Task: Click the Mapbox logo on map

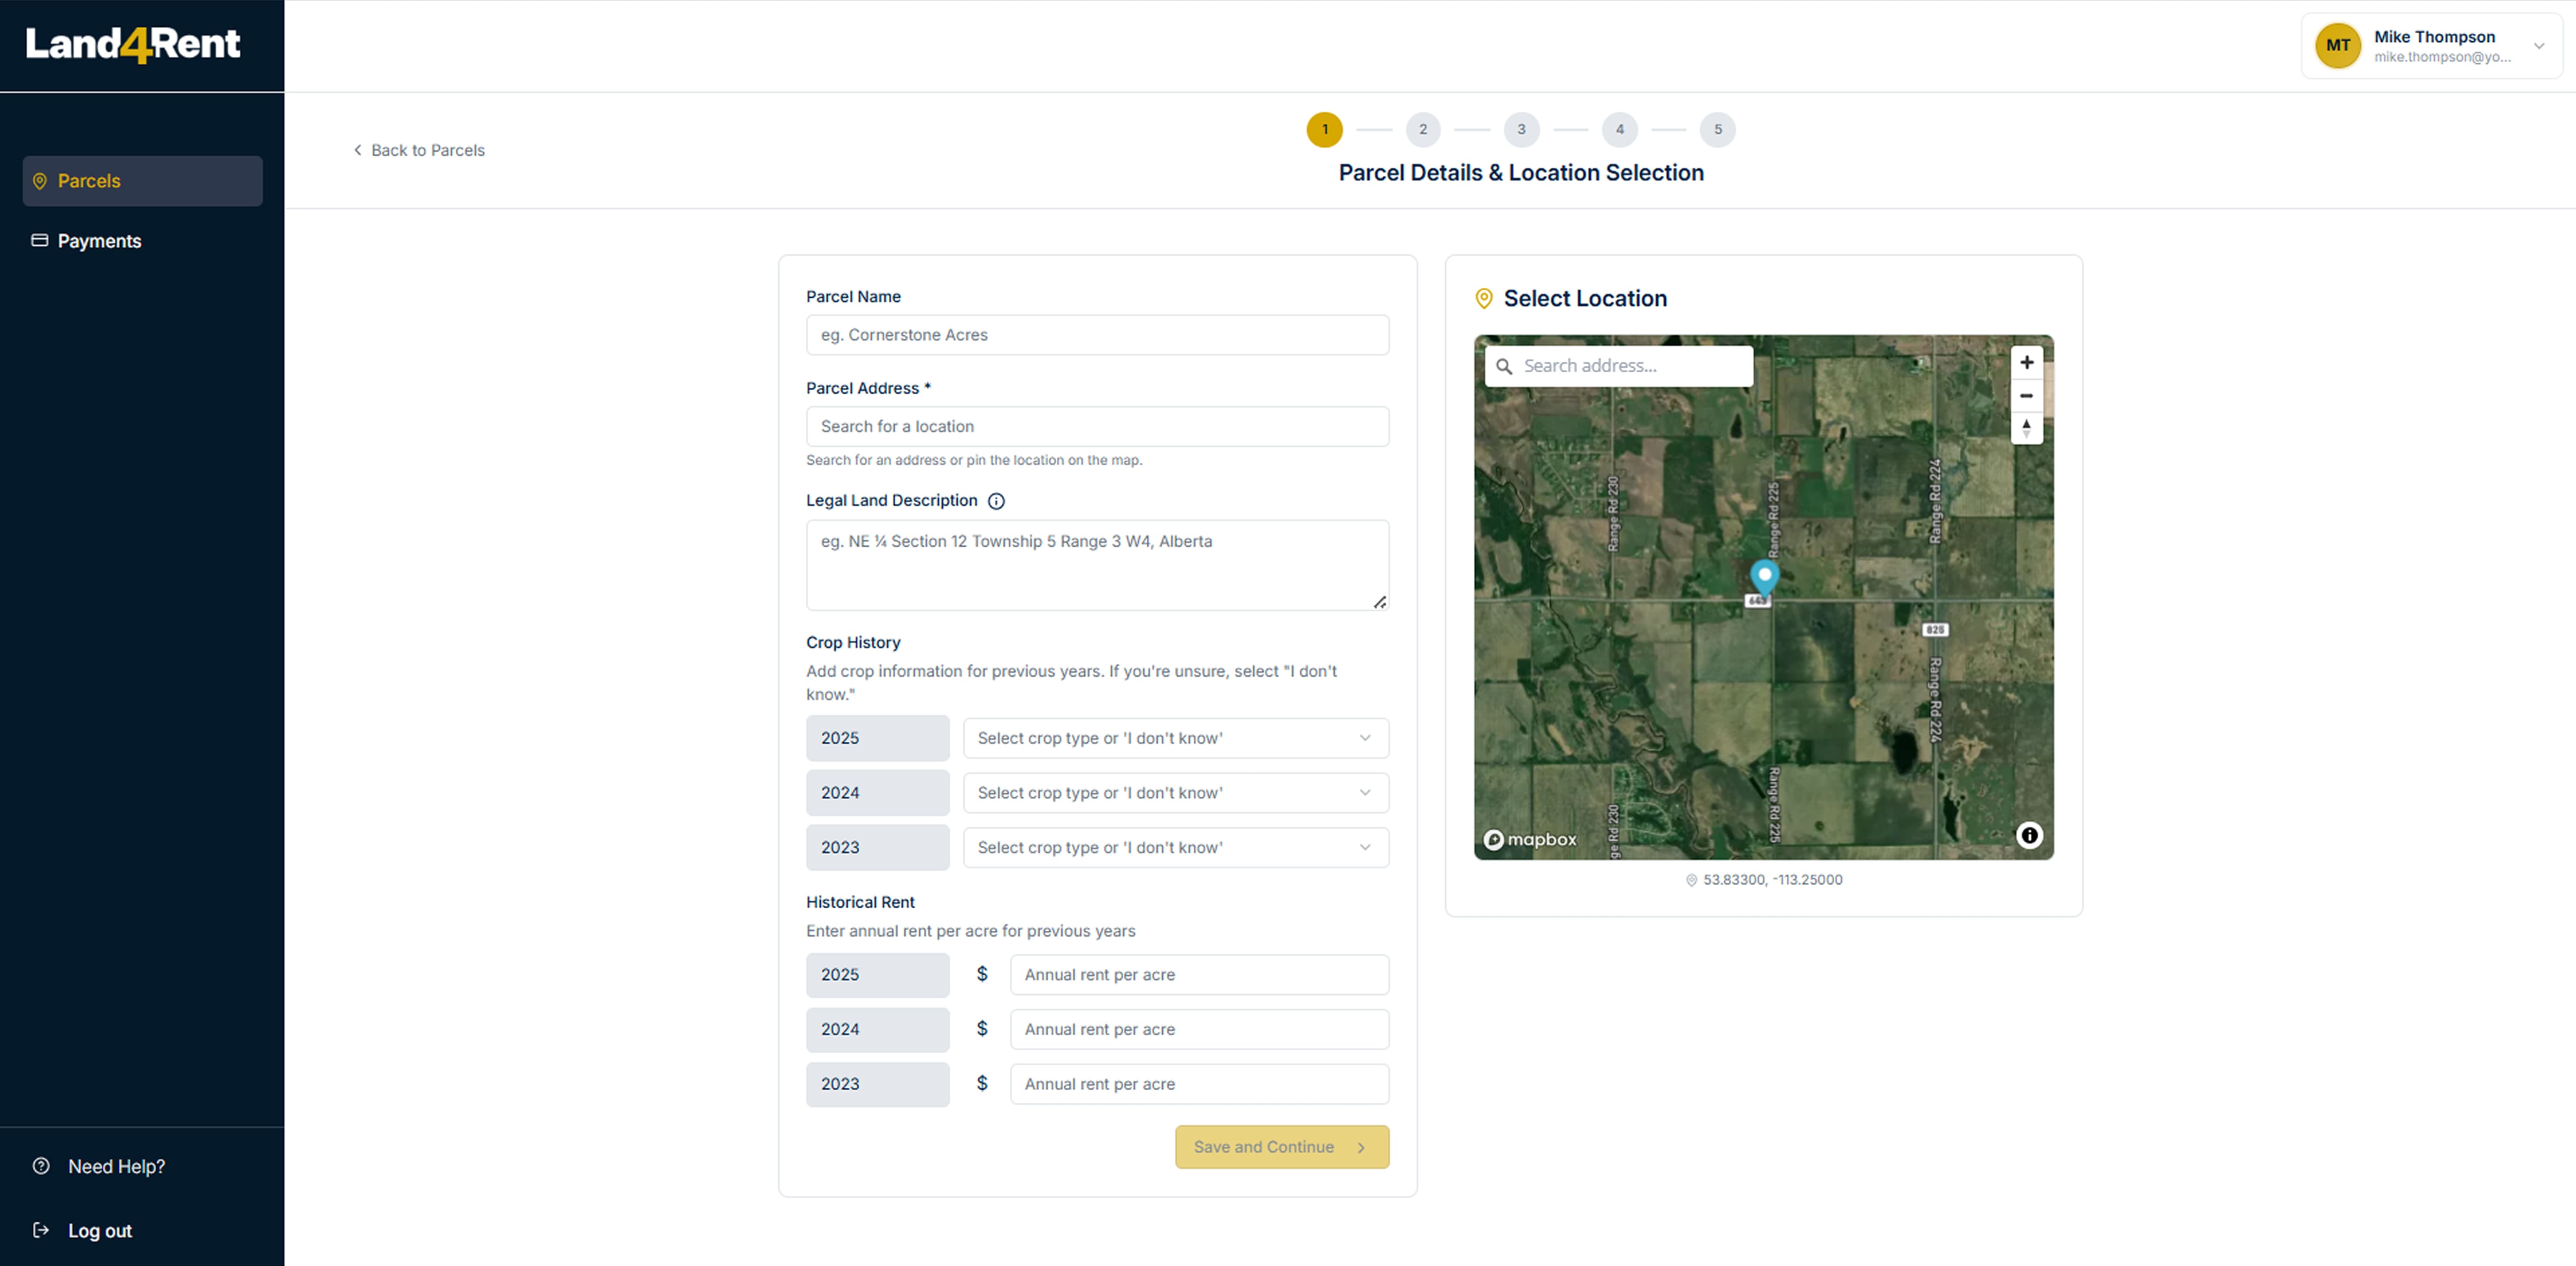Action: coord(1530,839)
